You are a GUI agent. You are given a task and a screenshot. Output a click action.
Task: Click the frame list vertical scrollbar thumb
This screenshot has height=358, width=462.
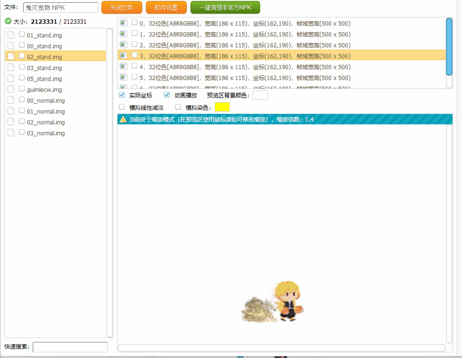click(x=449, y=47)
